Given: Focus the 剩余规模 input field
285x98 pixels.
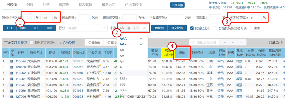Looking at the screenshot, I should tap(84, 18).
